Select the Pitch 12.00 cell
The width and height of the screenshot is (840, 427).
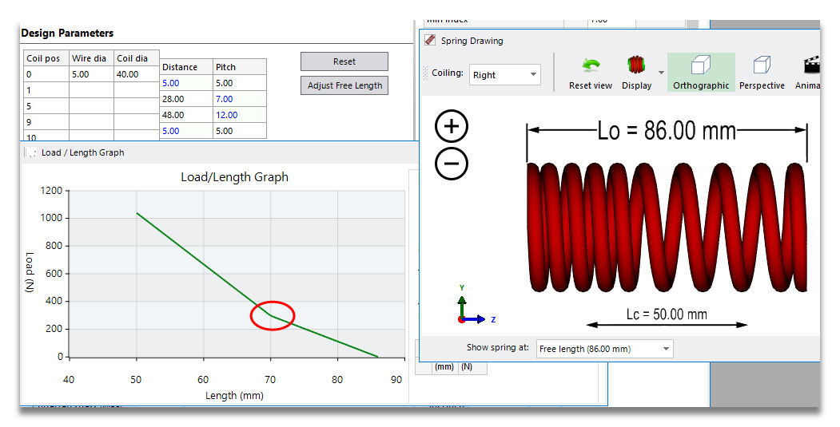[x=240, y=115]
